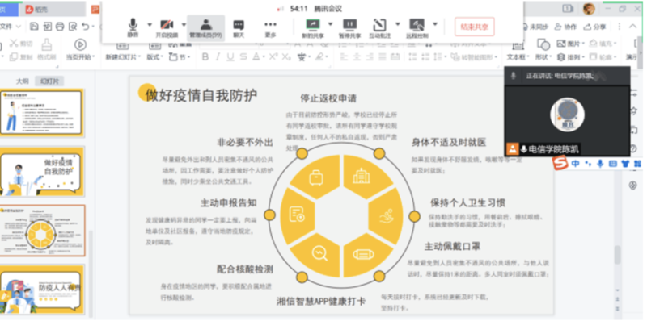Open the 更多 more options
The width and height of the screenshot is (647, 321).
tap(270, 29)
